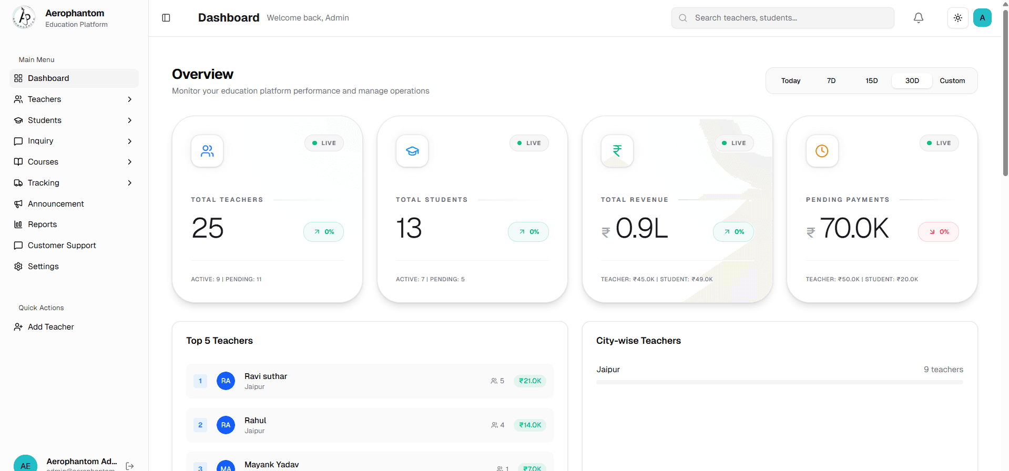Open Dashboard in main menu
1009x471 pixels.
tap(74, 78)
